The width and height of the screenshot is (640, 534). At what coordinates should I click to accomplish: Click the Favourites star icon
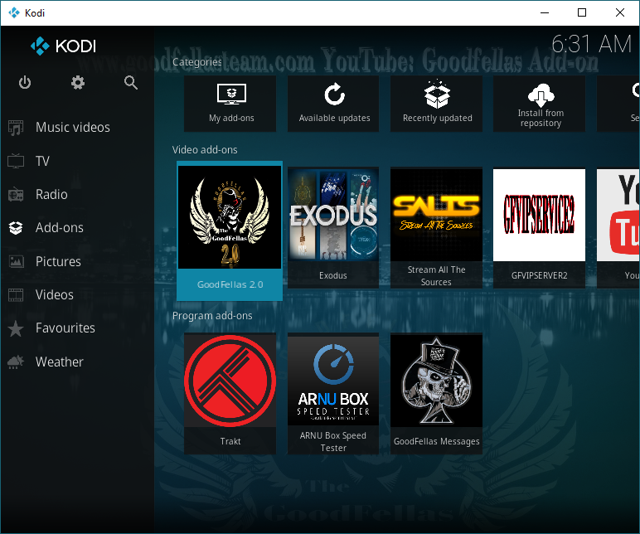(16, 328)
